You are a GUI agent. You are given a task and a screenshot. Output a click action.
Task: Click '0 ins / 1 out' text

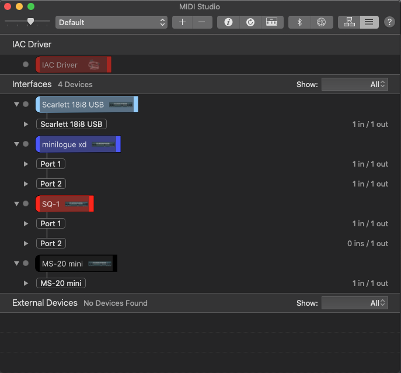pos(368,243)
